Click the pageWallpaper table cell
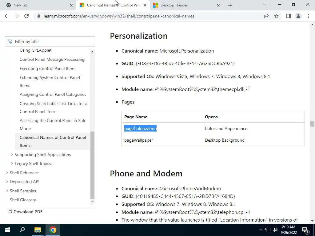The height and width of the screenshot is (236, 315). click(x=139, y=140)
